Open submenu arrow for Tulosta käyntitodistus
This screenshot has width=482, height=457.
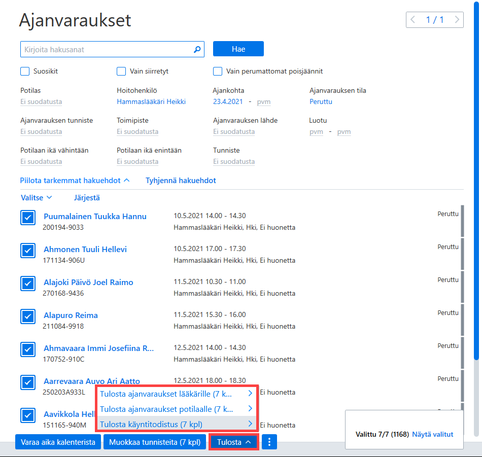point(250,424)
